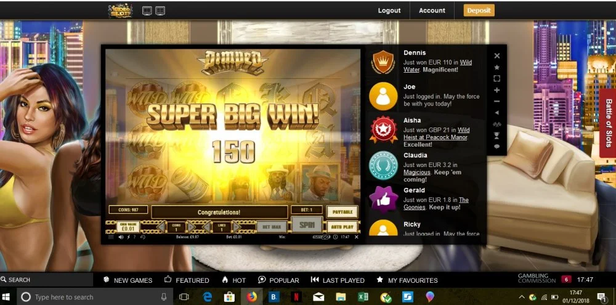The width and height of the screenshot is (616, 305).
Task: Collapse the activity feed with the arrow icon
Action: [x=496, y=113]
